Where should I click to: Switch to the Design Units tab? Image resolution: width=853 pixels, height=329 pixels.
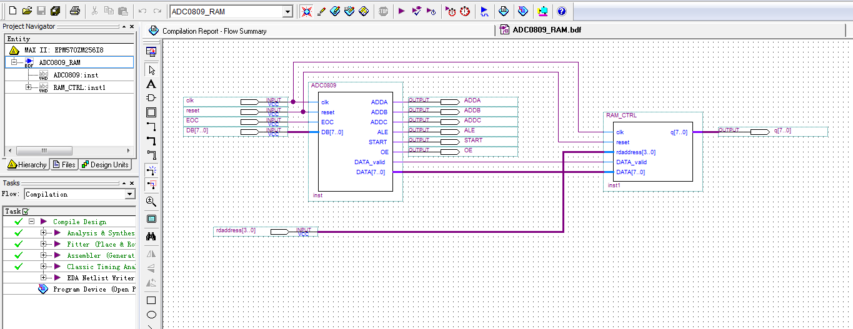tap(105, 165)
